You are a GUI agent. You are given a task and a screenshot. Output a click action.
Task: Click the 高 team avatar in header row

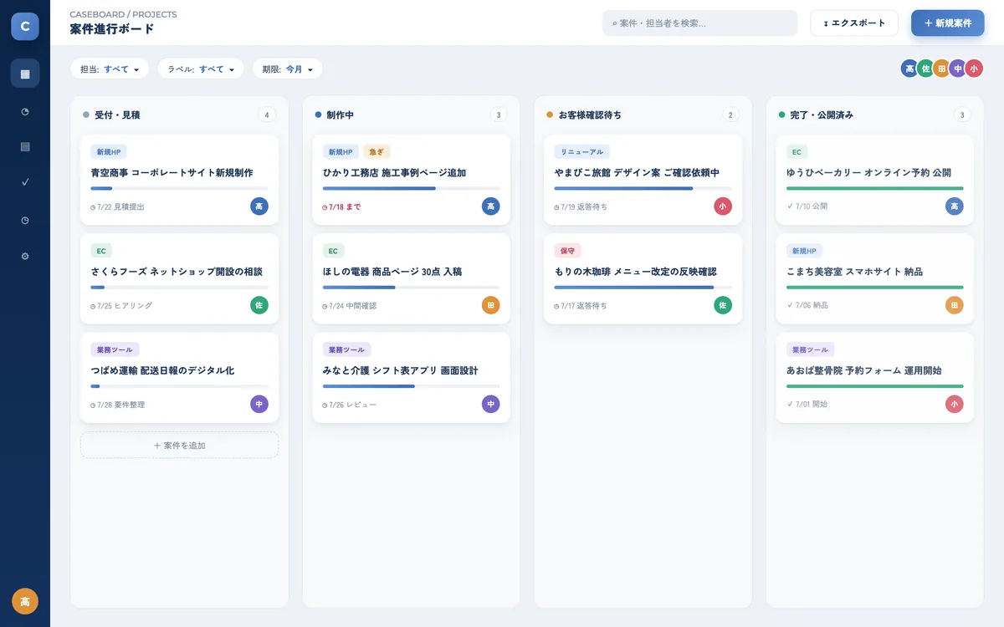(x=909, y=69)
